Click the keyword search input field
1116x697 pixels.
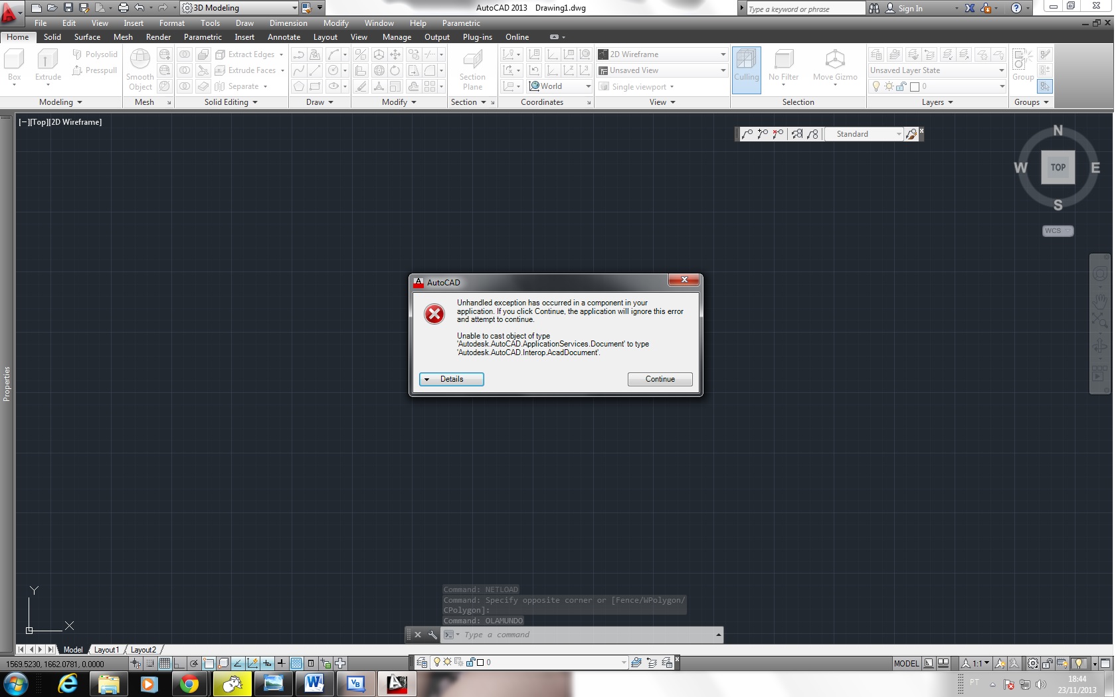(x=806, y=9)
